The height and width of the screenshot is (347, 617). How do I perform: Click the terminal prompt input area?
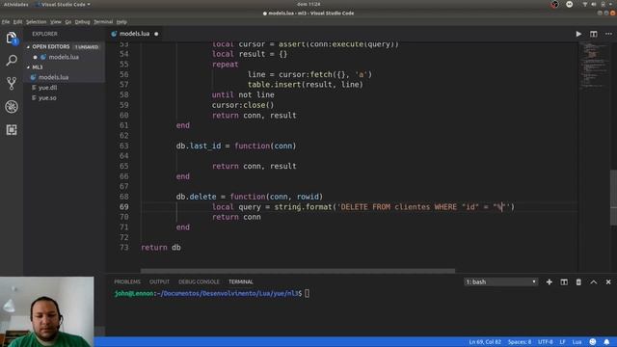pyautogui.click(x=307, y=293)
